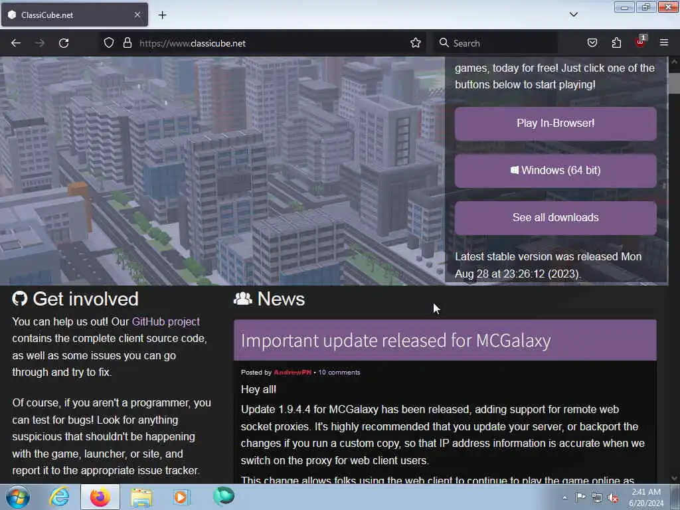View site security padlock info
The width and height of the screenshot is (680, 510).
pyautogui.click(x=127, y=43)
